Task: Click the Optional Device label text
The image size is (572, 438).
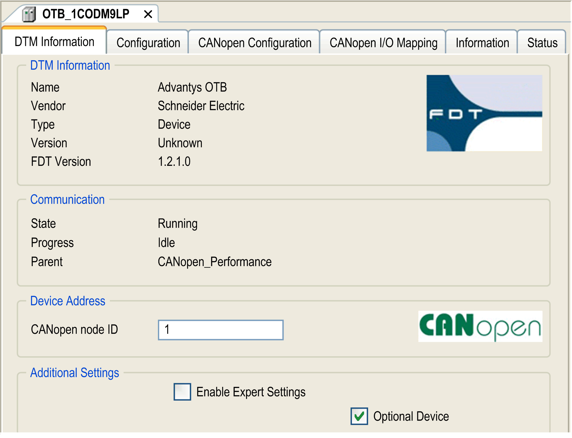Action: click(x=411, y=416)
